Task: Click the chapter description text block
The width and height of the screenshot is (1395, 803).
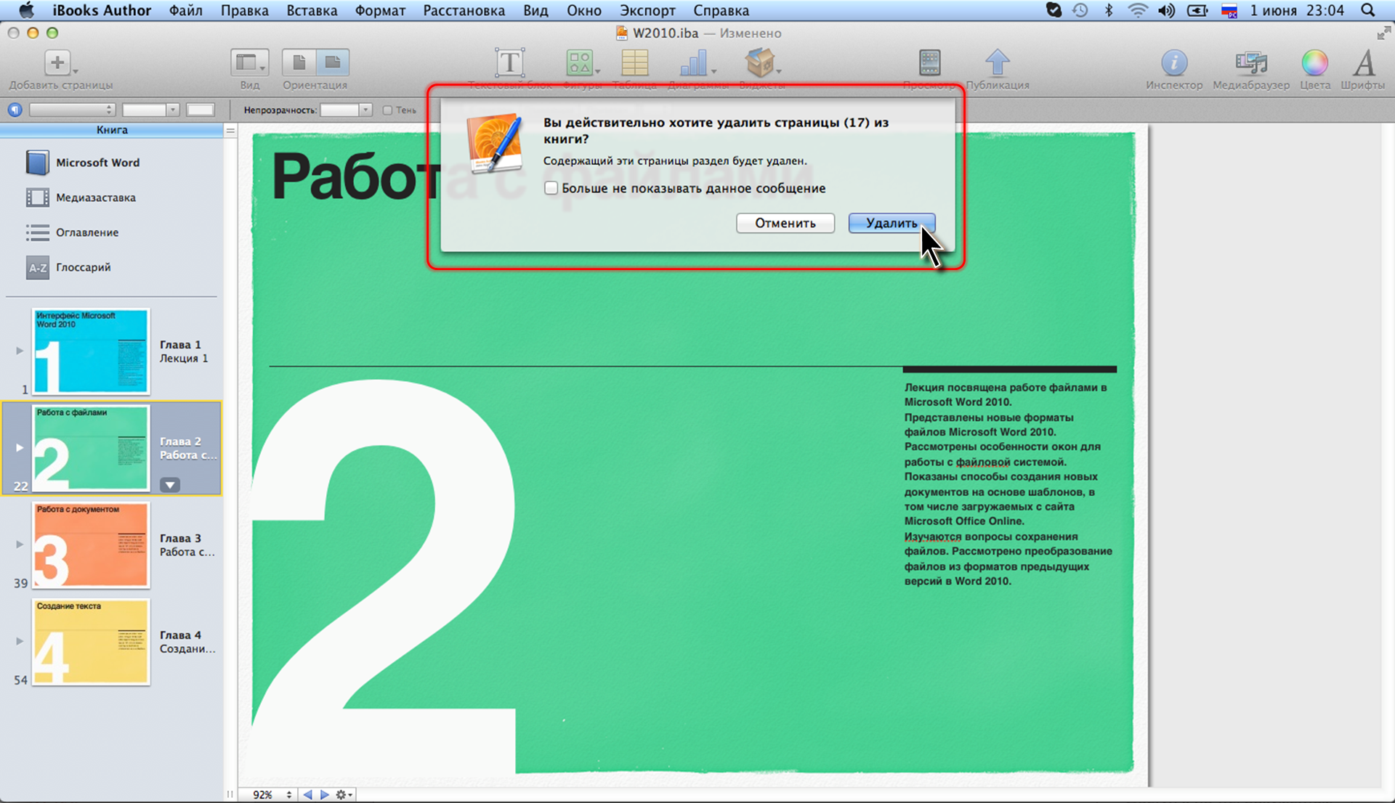Action: click(x=1008, y=484)
